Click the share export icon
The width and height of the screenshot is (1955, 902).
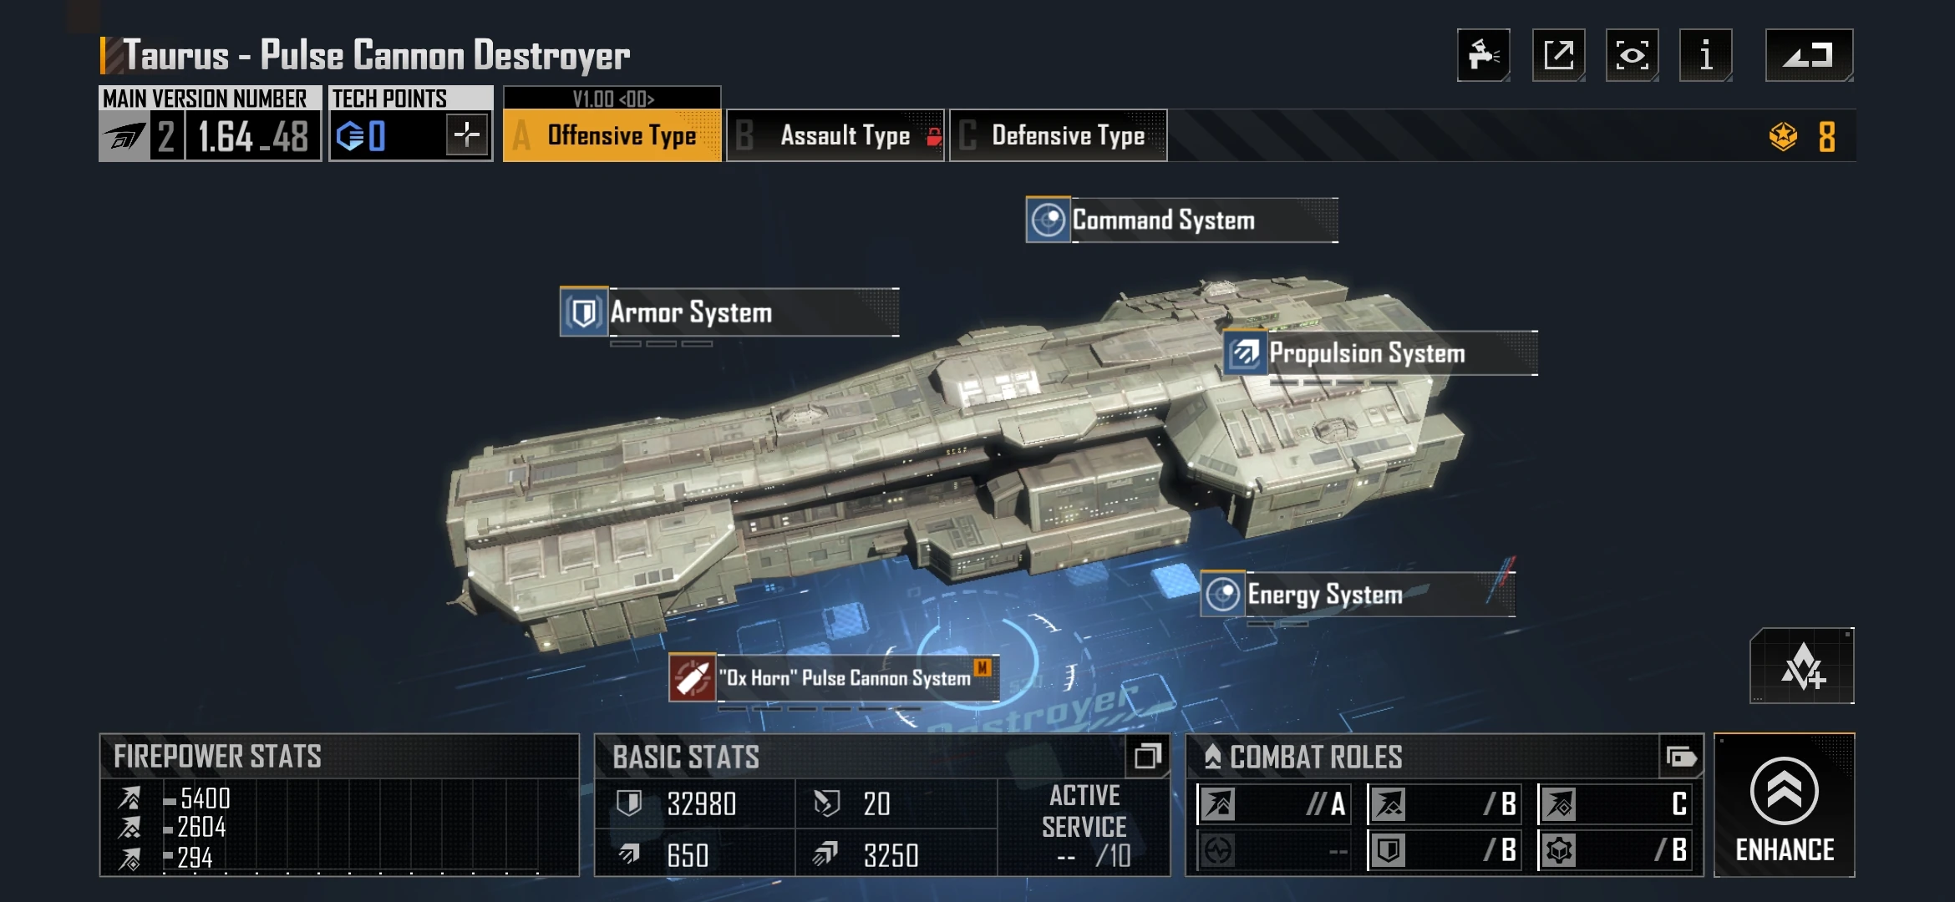click(1558, 55)
